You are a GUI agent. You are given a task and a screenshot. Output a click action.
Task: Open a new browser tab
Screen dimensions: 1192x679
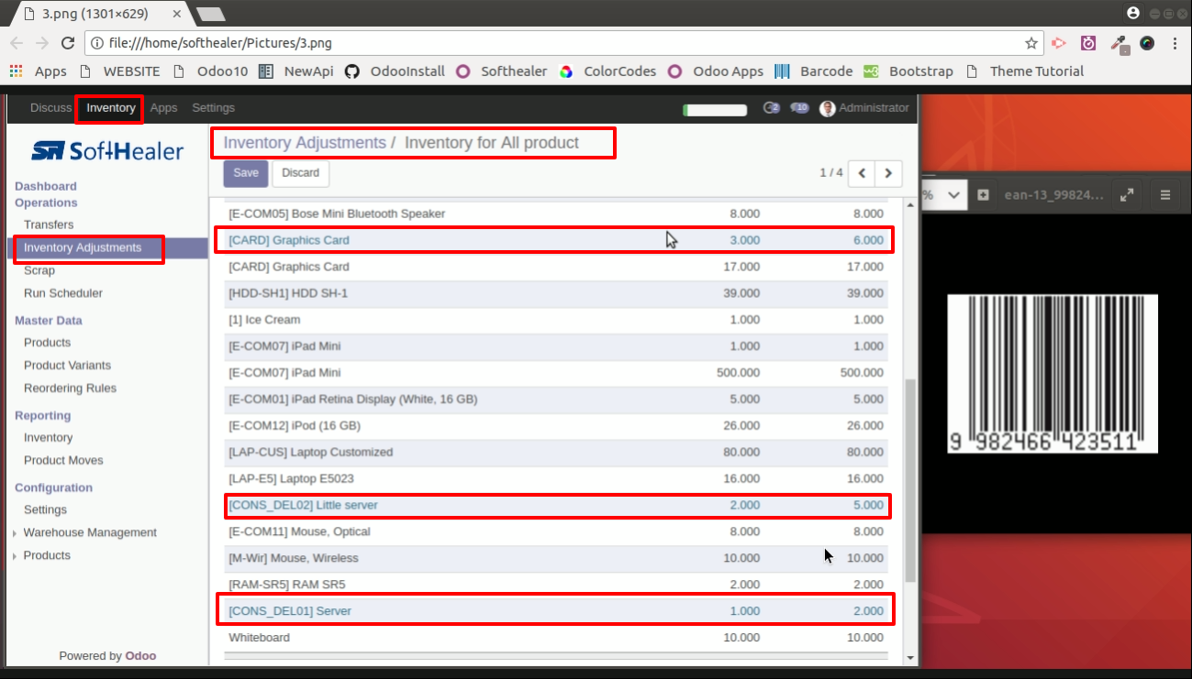(211, 15)
